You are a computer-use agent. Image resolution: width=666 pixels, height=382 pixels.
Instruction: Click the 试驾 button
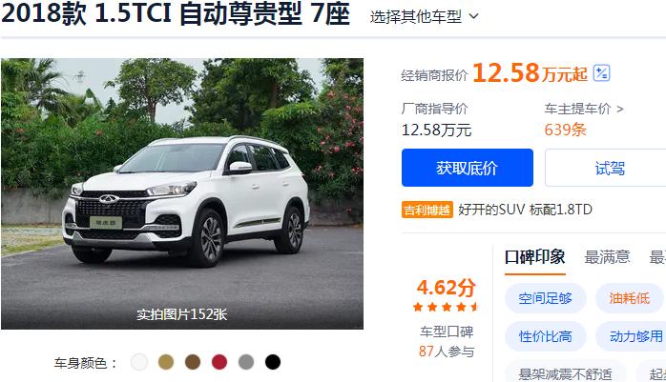click(x=609, y=168)
